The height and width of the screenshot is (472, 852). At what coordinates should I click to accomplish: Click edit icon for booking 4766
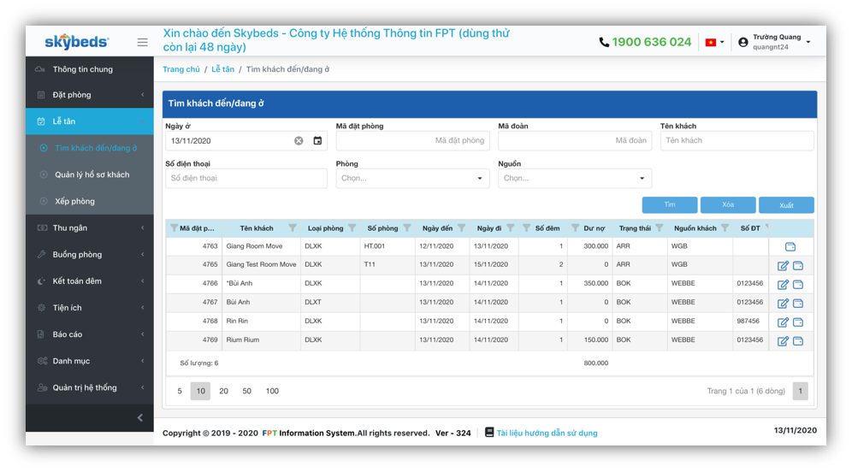click(783, 285)
